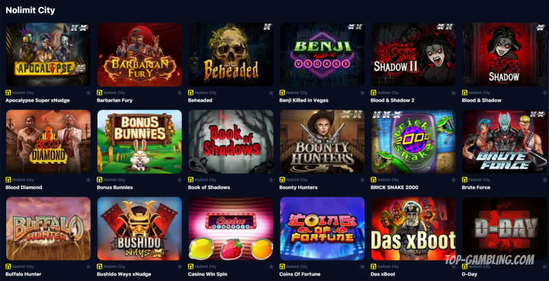Click star icon beside Bushido Ways xNudge

[180, 267]
